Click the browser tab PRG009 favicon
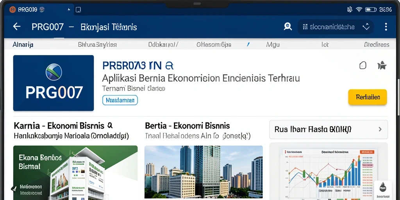This screenshot has width=400, height=200. 12,10
